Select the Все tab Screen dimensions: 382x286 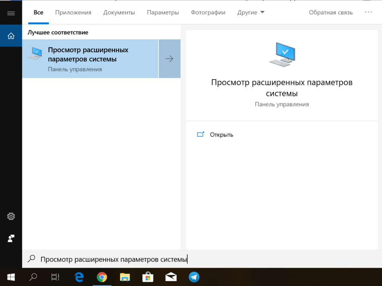pyautogui.click(x=38, y=12)
